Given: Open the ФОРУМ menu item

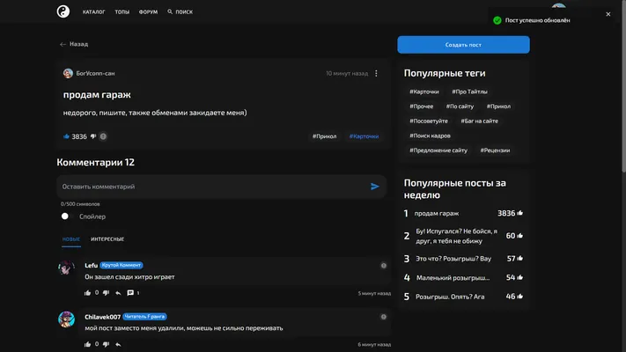Looking at the screenshot, I should point(148,12).
